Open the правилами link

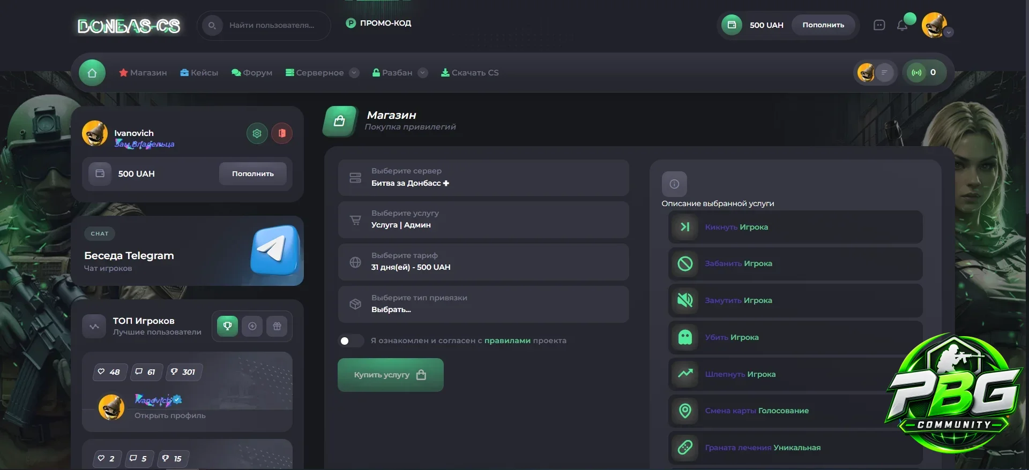pyautogui.click(x=508, y=340)
